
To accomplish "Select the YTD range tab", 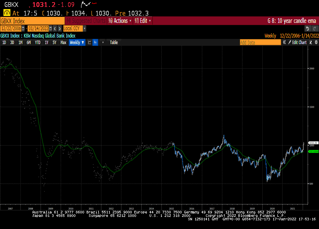I will [38, 42].
